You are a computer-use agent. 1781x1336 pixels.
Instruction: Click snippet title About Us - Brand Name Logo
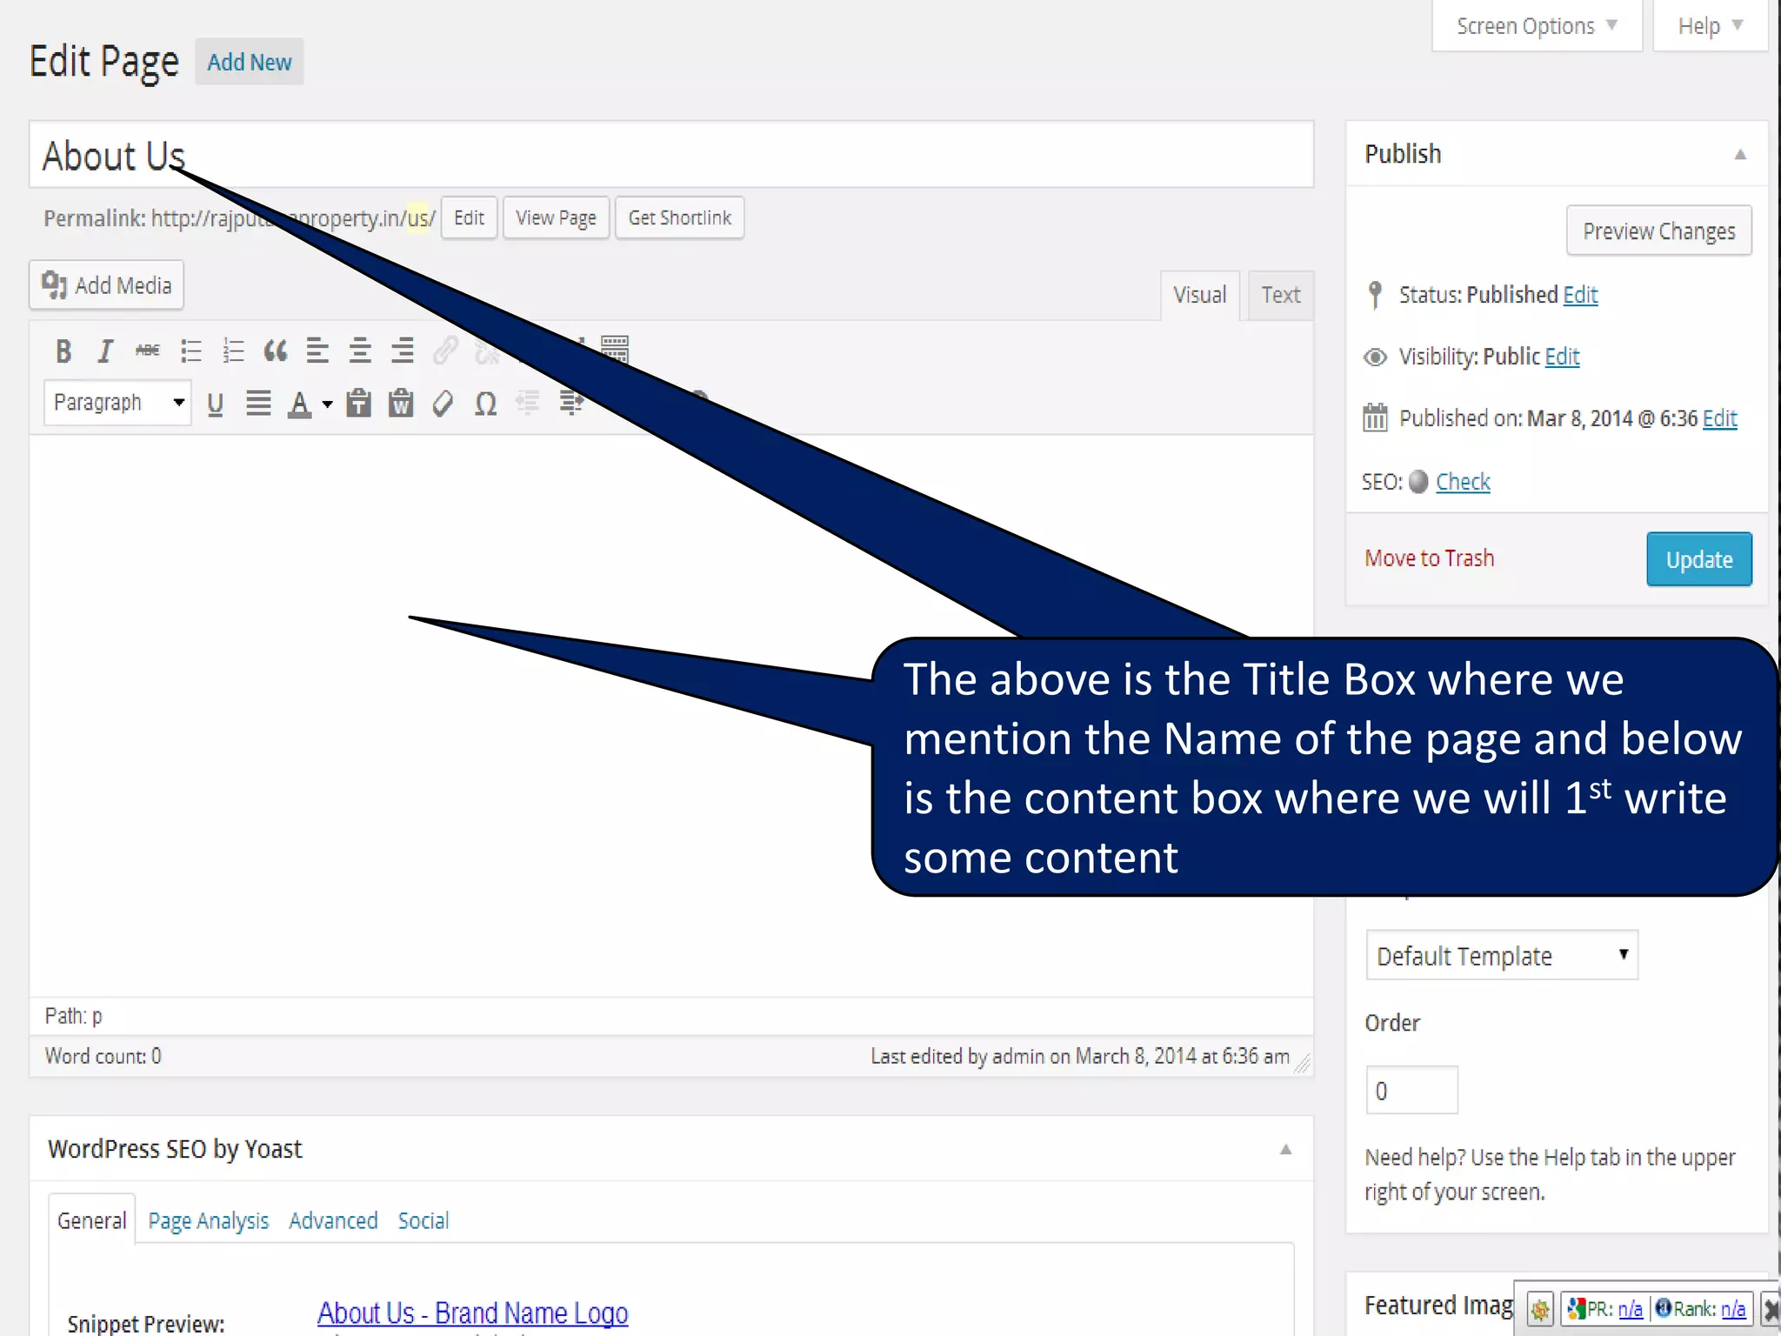click(472, 1313)
